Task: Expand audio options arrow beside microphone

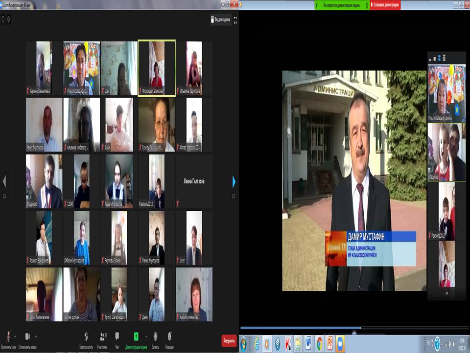Action: click(15, 336)
